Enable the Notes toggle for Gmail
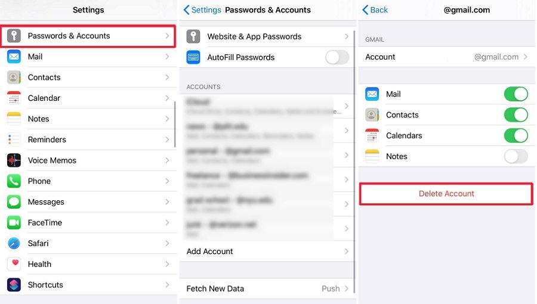The image size is (537, 304). point(516,156)
